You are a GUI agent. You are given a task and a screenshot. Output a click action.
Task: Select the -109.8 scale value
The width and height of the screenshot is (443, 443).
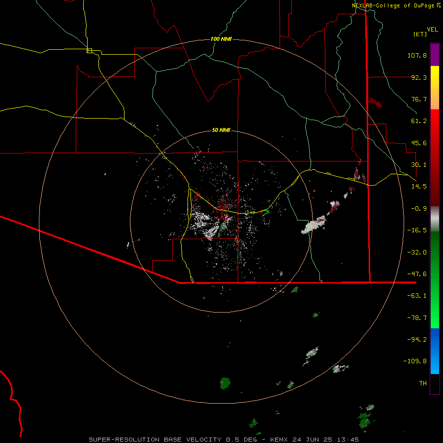(x=415, y=361)
